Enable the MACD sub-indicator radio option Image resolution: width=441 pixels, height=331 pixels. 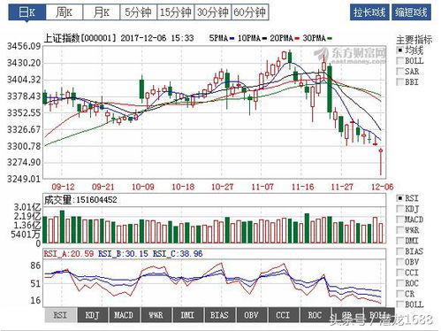pyautogui.click(x=410, y=219)
